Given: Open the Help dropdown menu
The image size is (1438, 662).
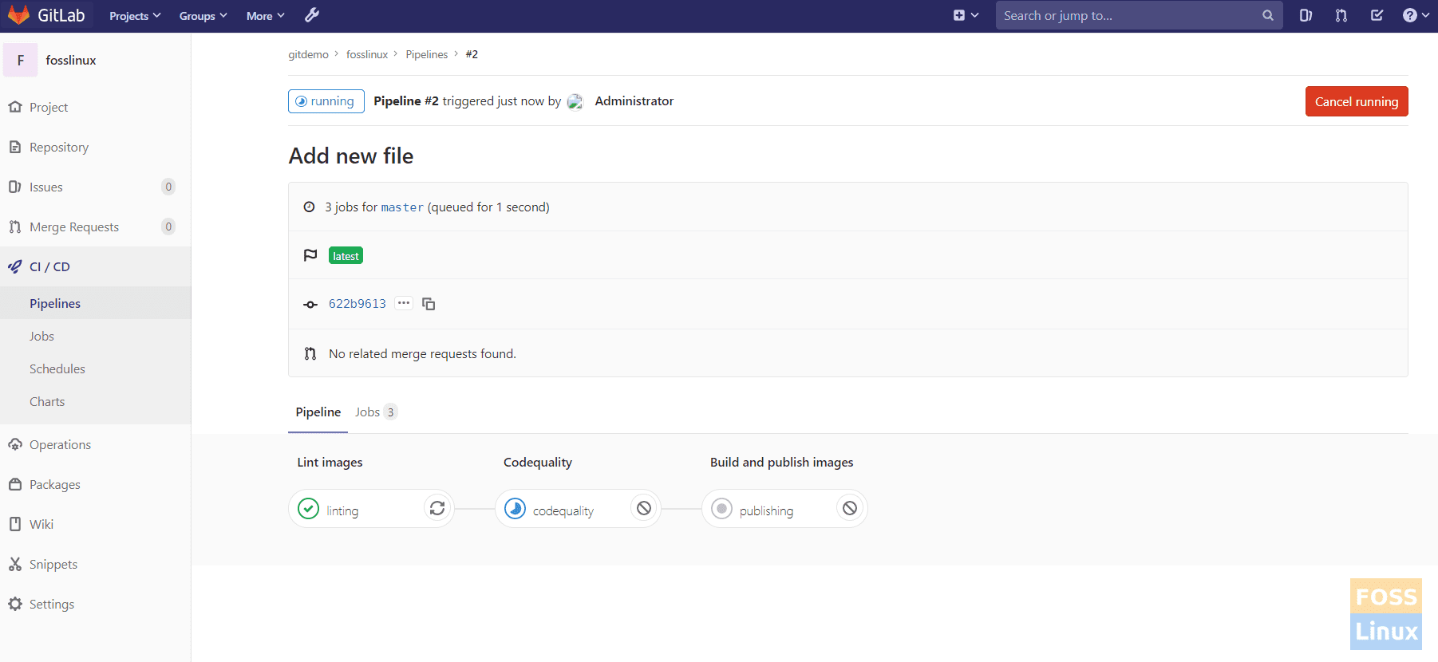Looking at the screenshot, I should (x=1416, y=15).
